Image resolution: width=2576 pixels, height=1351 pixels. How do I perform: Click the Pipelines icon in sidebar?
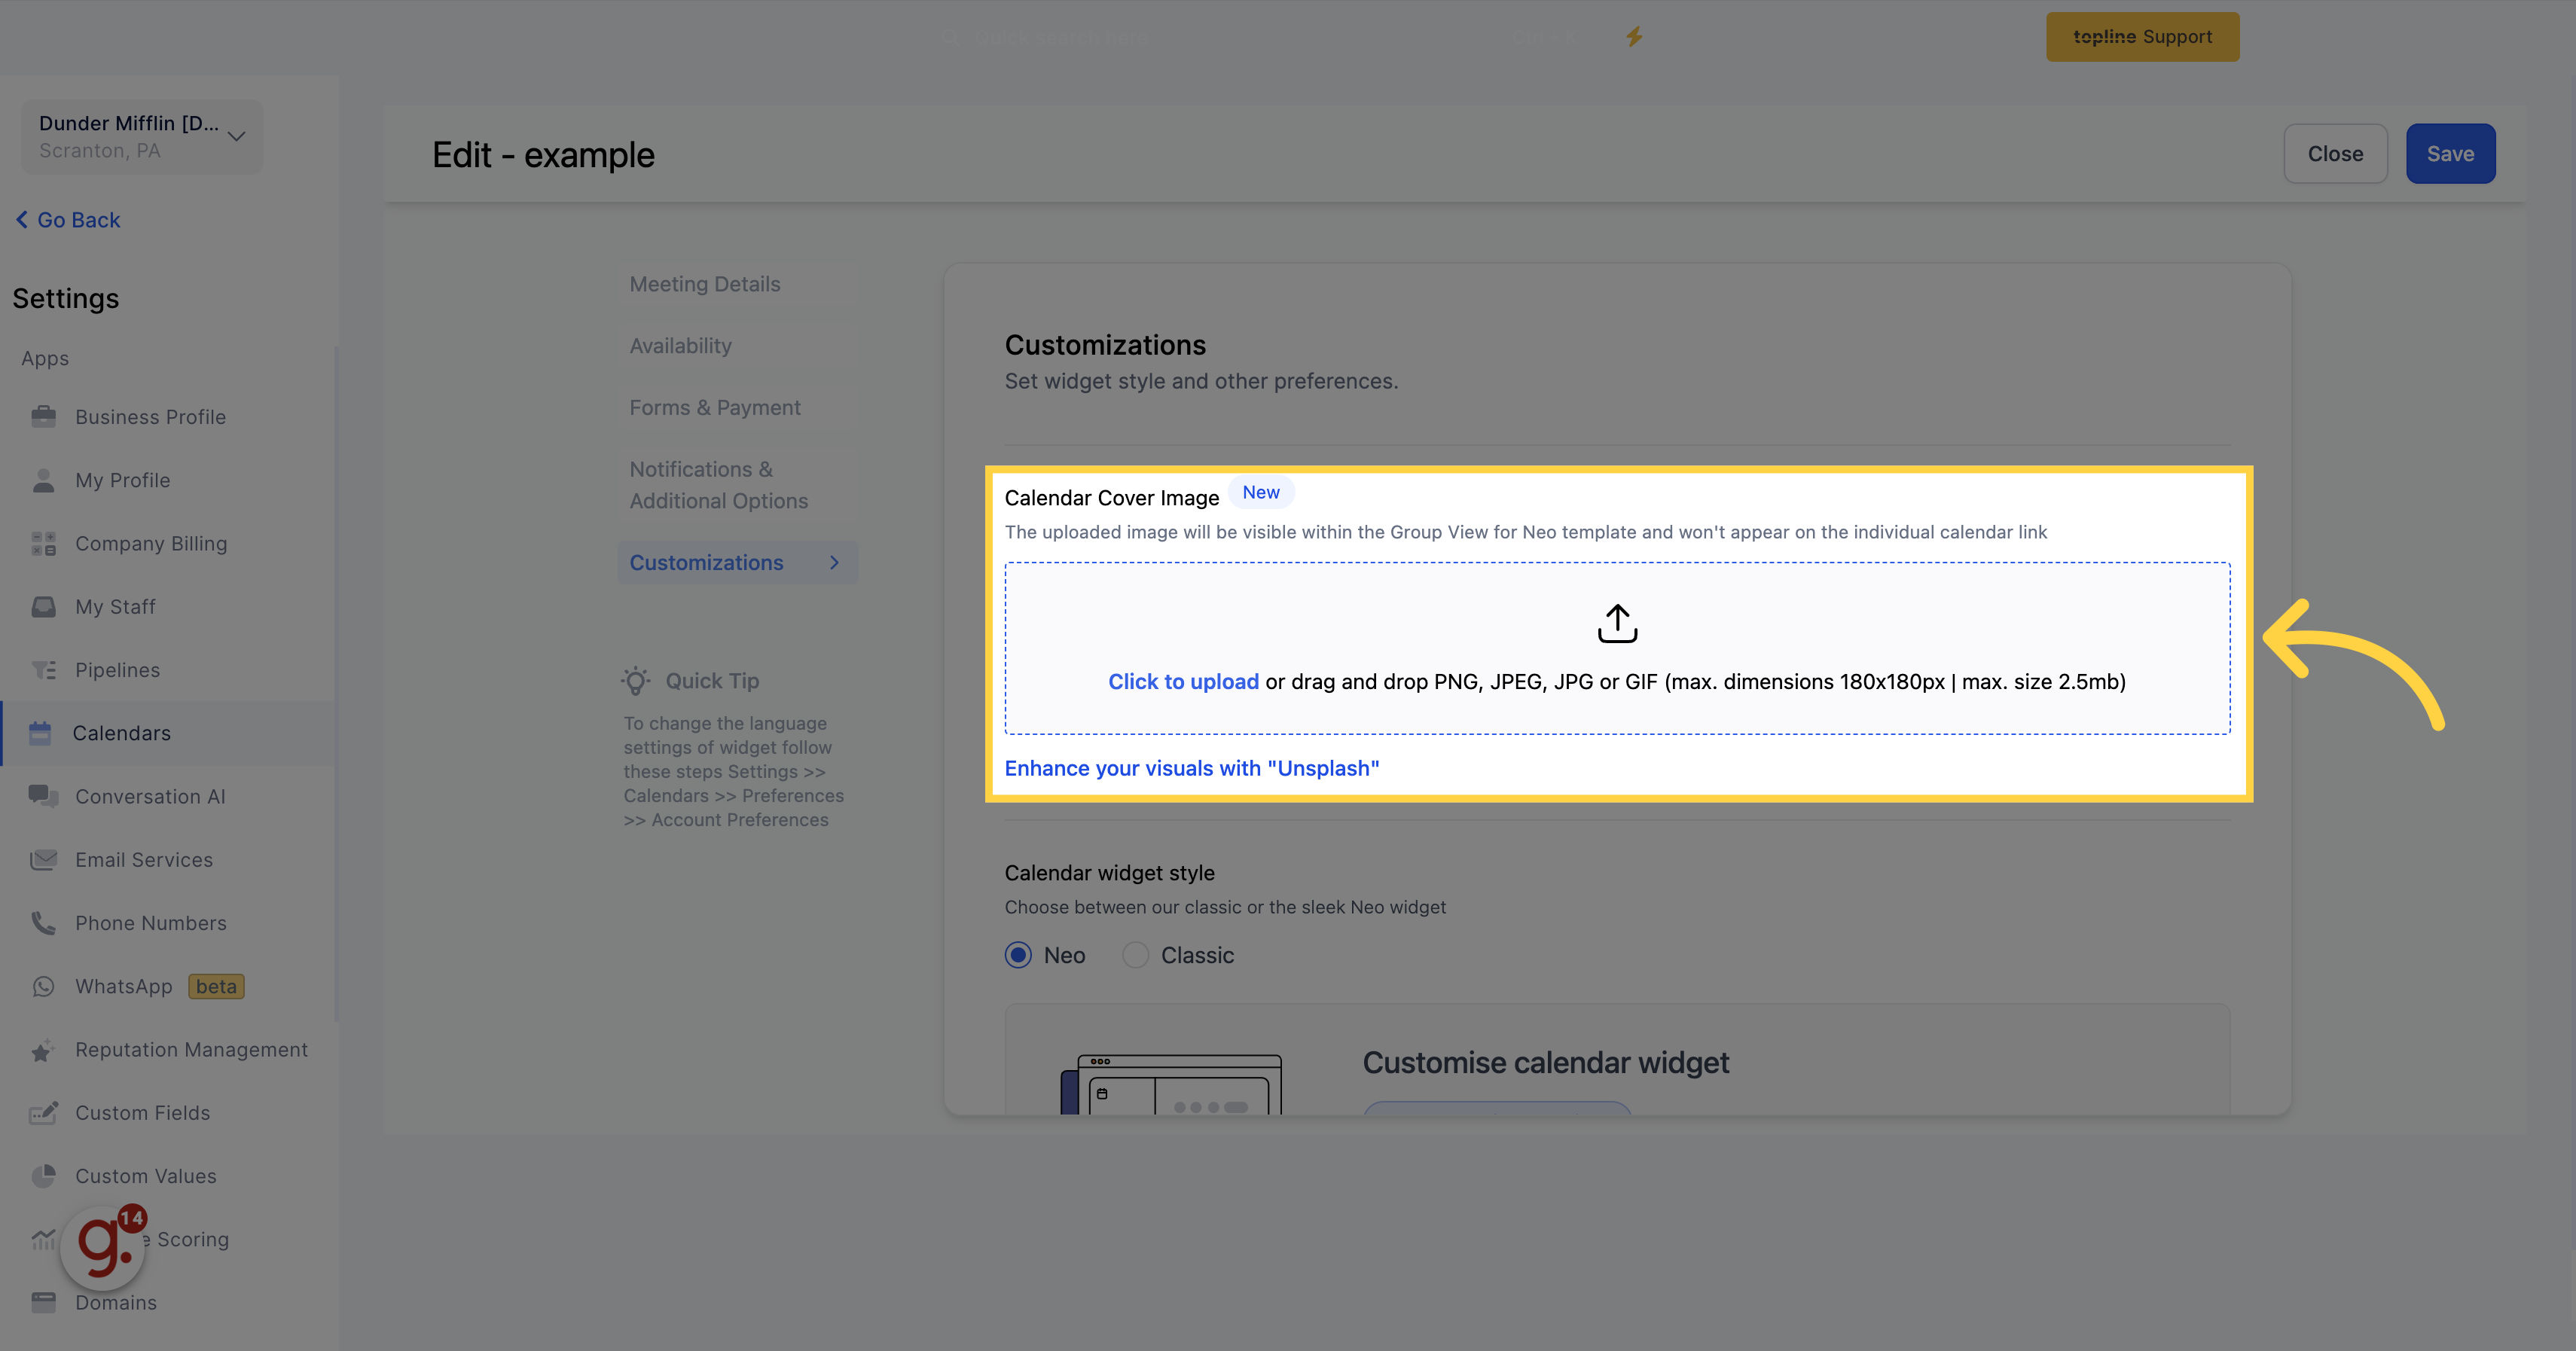click(x=46, y=669)
